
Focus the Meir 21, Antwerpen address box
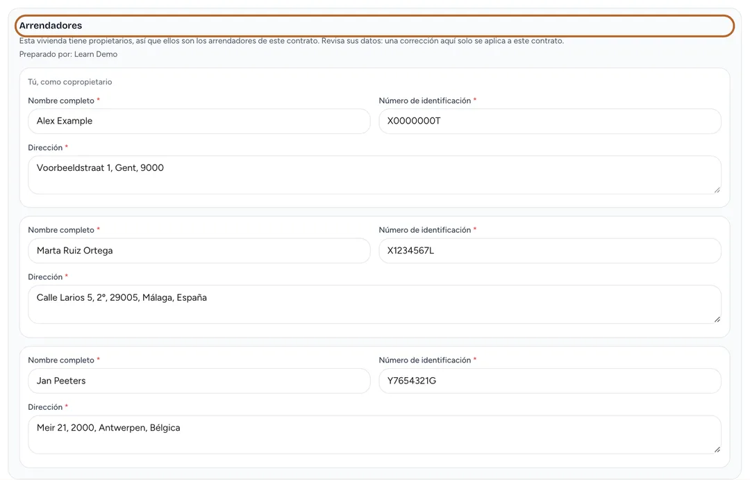[374, 435]
